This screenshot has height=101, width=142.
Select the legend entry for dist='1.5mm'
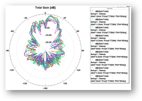click(x=110, y=70)
